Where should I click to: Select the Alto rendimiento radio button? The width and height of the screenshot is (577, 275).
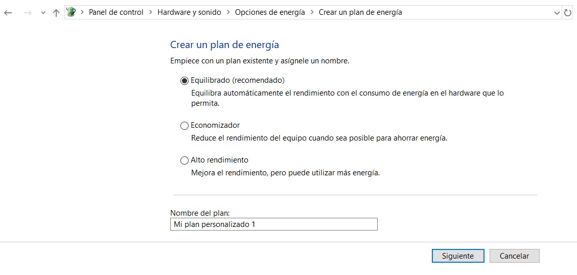[x=184, y=161]
